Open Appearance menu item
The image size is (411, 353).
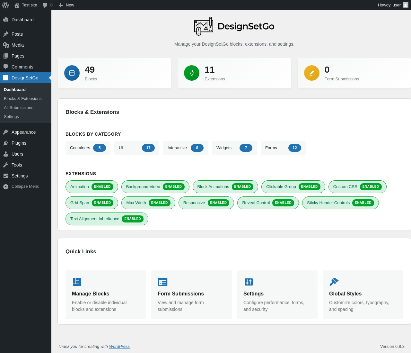click(26, 132)
